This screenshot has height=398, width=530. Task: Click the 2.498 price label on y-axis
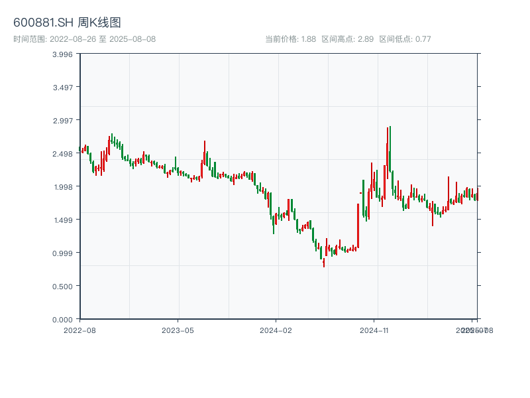pos(62,154)
